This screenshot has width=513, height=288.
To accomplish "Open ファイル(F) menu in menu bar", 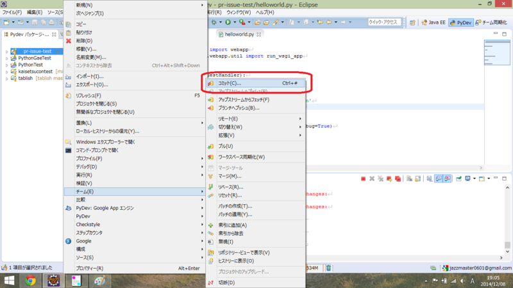I will (x=12, y=12).
